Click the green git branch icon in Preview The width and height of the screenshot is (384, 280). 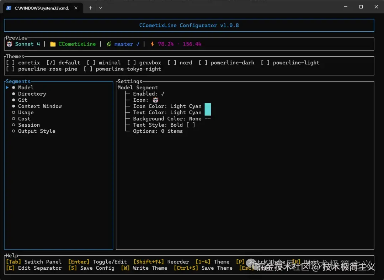[109, 44]
